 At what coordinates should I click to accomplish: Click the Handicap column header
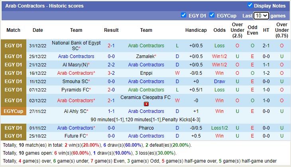196,30
